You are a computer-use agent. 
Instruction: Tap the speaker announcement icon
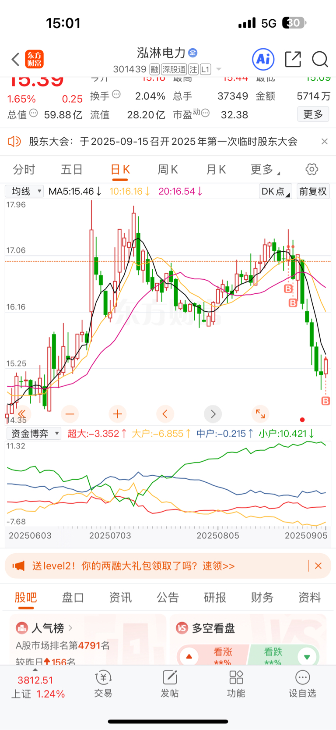(x=14, y=141)
